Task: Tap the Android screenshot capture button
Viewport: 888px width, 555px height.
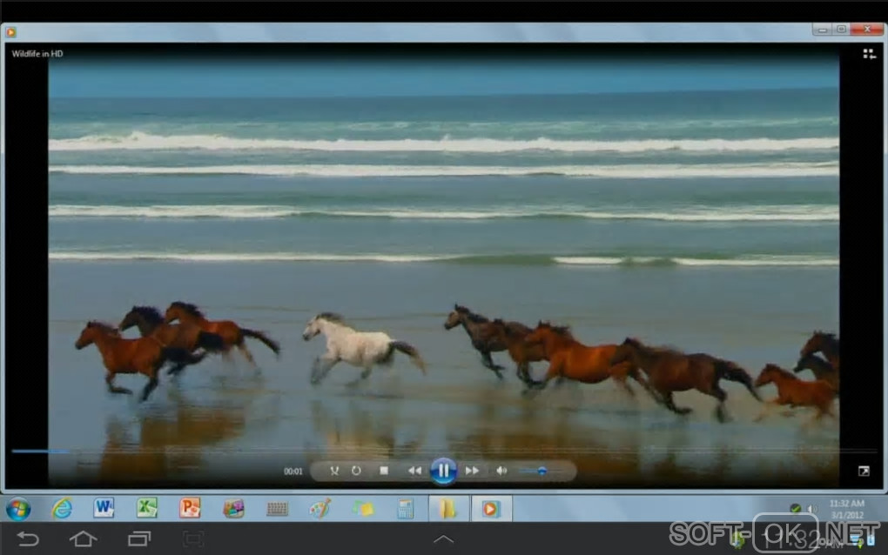Action: tap(193, 539)
